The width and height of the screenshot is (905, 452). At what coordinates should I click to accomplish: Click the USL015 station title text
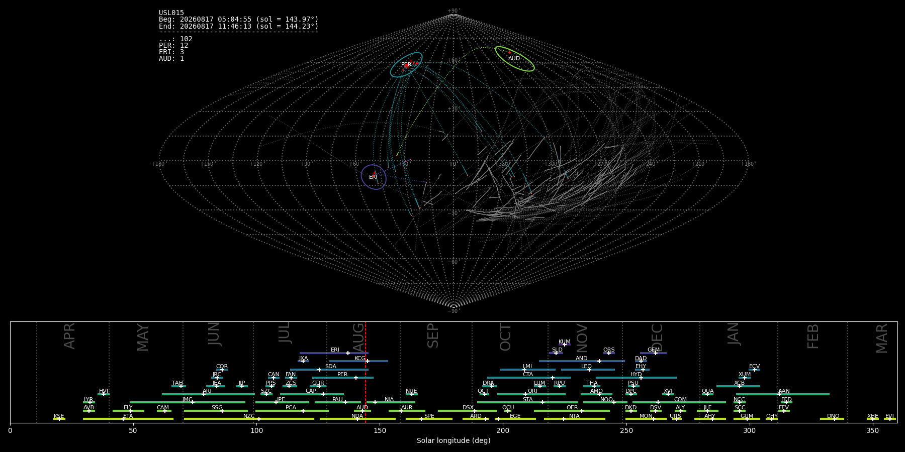pos(171,13)
